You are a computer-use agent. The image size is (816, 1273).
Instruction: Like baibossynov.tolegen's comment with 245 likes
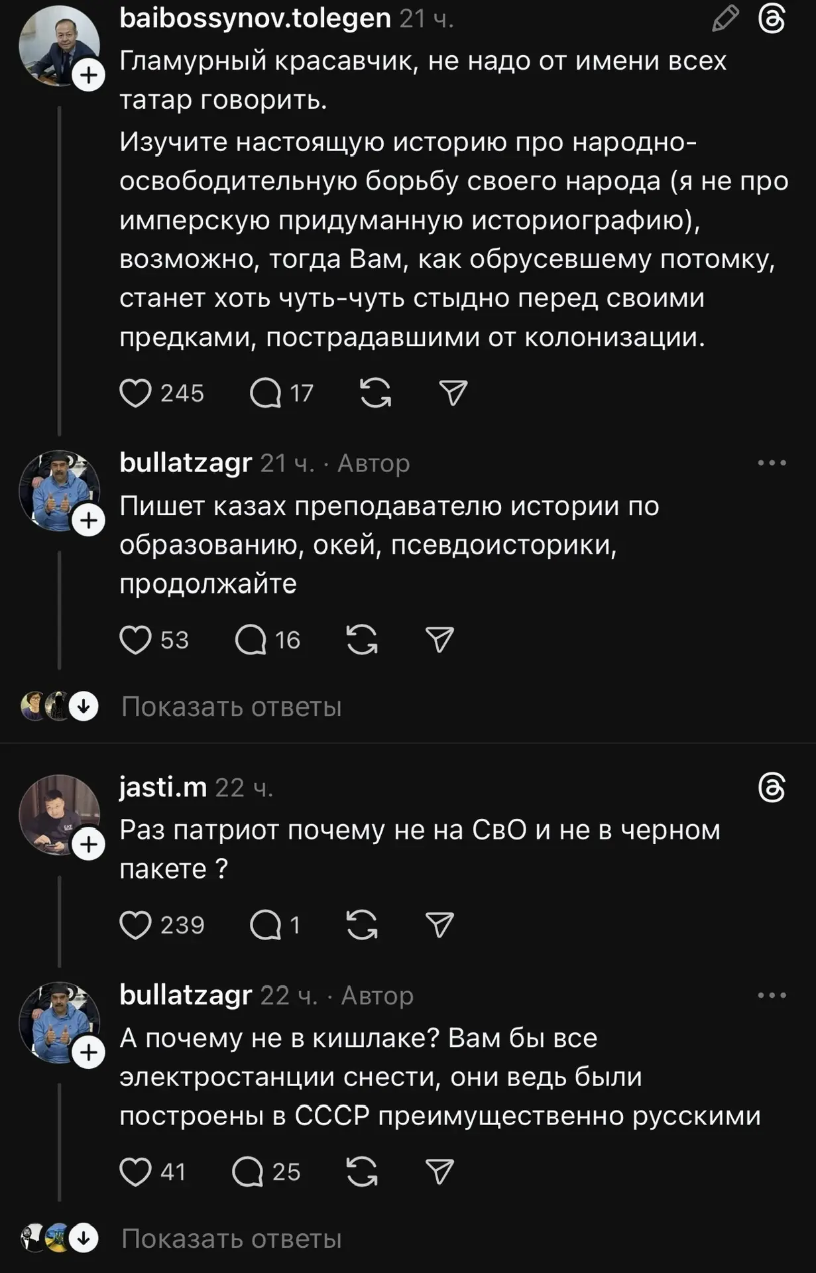coord(135,393)
